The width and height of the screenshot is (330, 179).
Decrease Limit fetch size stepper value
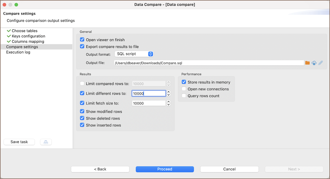169,105
